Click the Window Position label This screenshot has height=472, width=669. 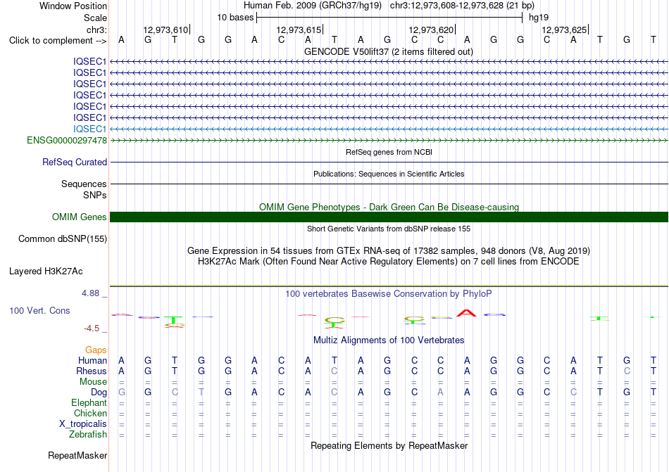click(x=73, y=6)
